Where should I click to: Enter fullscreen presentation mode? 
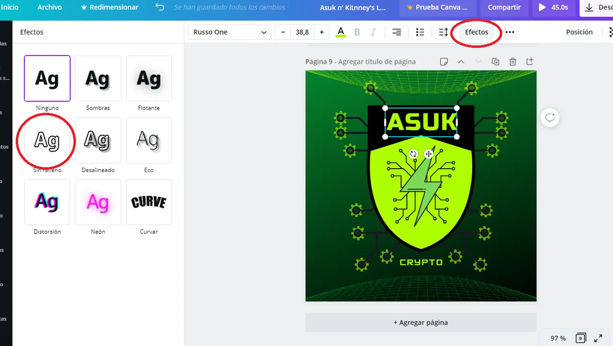point(598,338)
